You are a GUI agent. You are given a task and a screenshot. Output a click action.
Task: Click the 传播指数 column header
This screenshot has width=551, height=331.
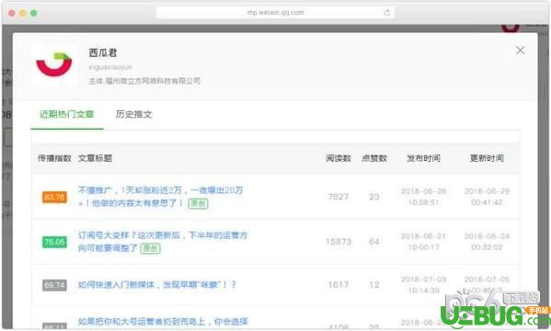54,158
